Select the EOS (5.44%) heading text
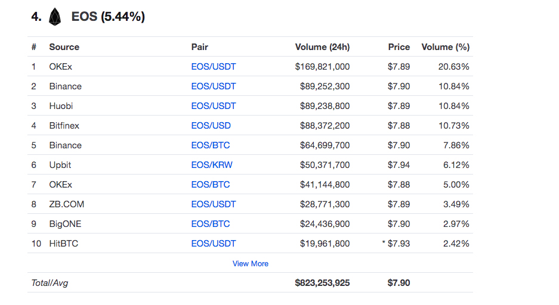559x305 pixels. click(108, 17)
